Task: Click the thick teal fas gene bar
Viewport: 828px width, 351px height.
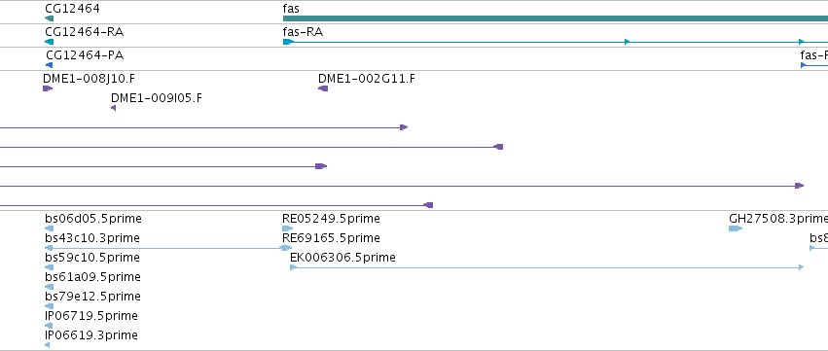Action: click(556, 18)
